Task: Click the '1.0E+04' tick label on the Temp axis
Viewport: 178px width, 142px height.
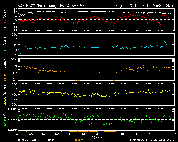Action: [13, 130]
